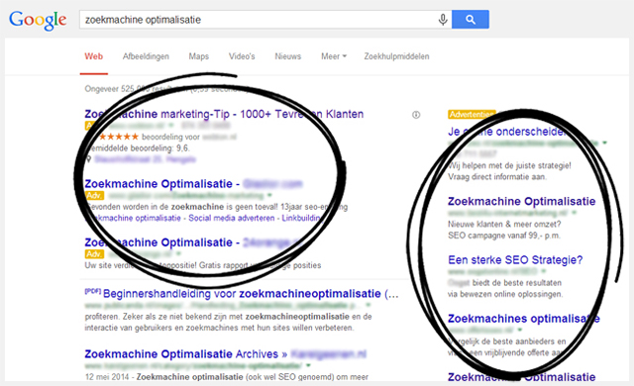This screenshot has width=634, height=386.
Task: Open the Maps tab
Action: tap(198, 56)
